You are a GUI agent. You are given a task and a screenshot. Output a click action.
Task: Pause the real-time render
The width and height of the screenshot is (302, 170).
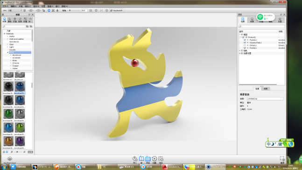coord(24,10)
